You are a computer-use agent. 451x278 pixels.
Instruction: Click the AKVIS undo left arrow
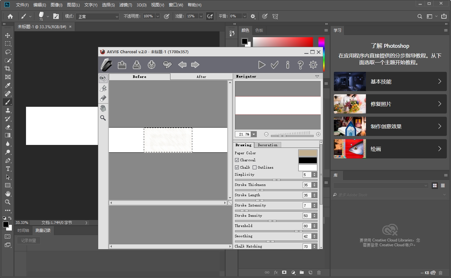(182, 65)
